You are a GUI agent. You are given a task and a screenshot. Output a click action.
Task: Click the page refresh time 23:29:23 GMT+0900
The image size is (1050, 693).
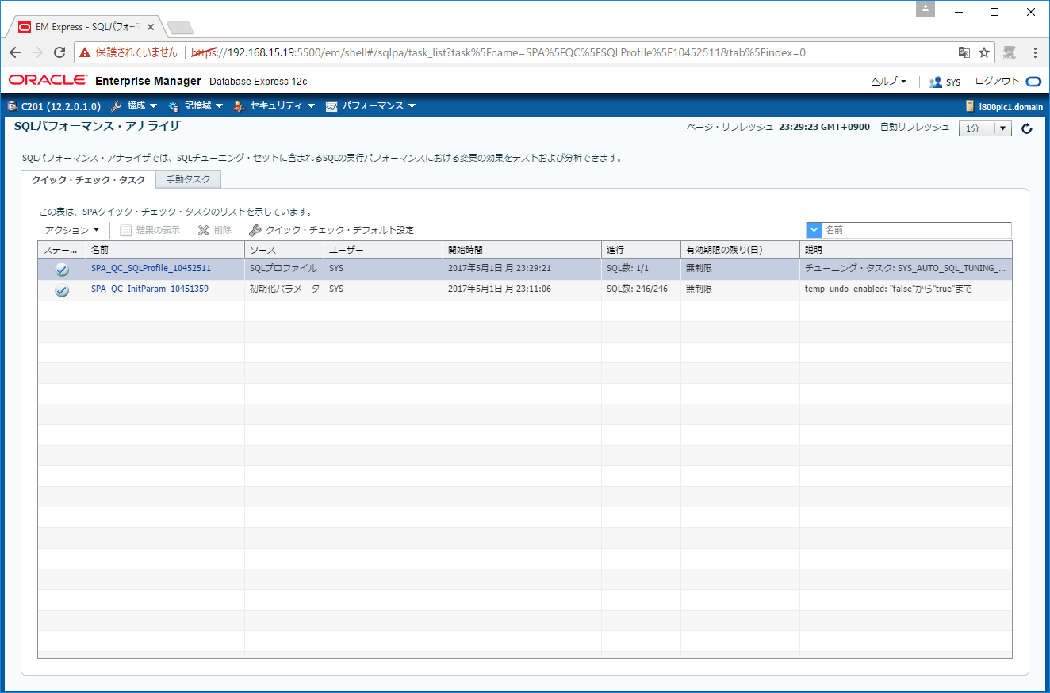[824, 128]
